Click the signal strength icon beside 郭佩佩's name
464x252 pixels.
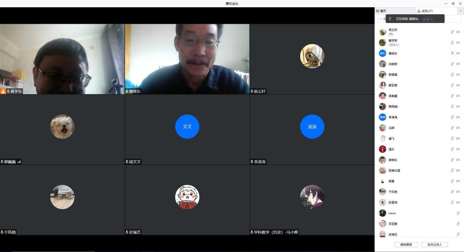[19, 162]
